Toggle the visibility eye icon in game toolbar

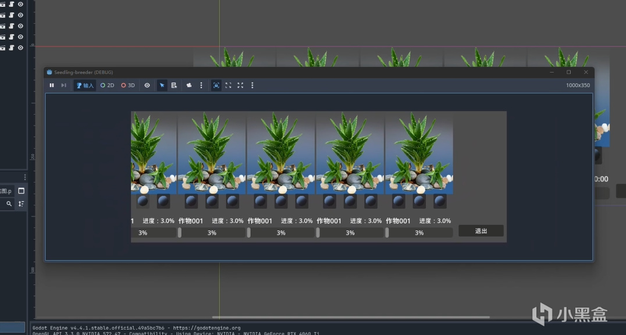pos(147,85)
